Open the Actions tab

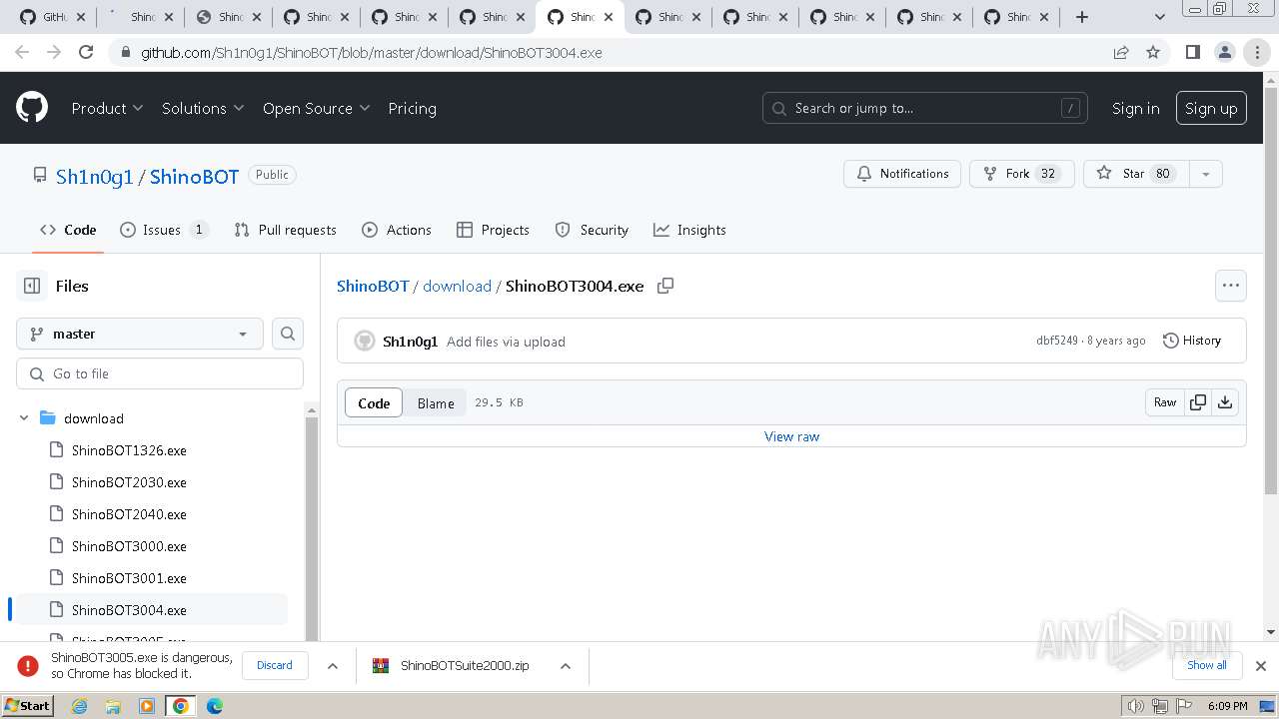click(x=397, y=230)
